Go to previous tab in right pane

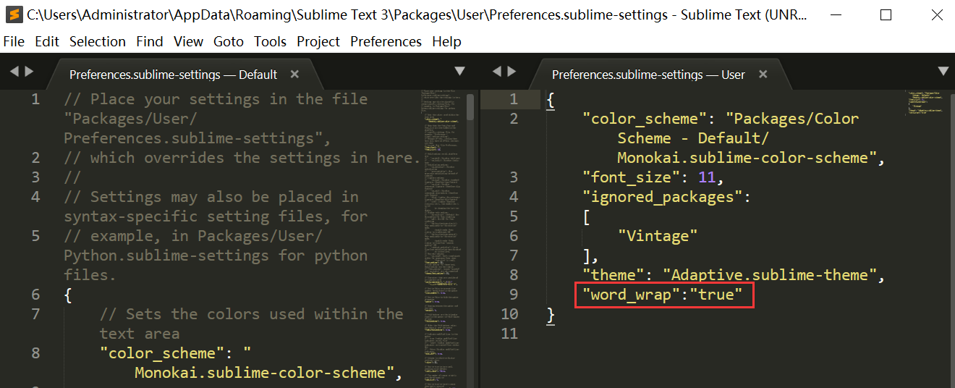497,71
